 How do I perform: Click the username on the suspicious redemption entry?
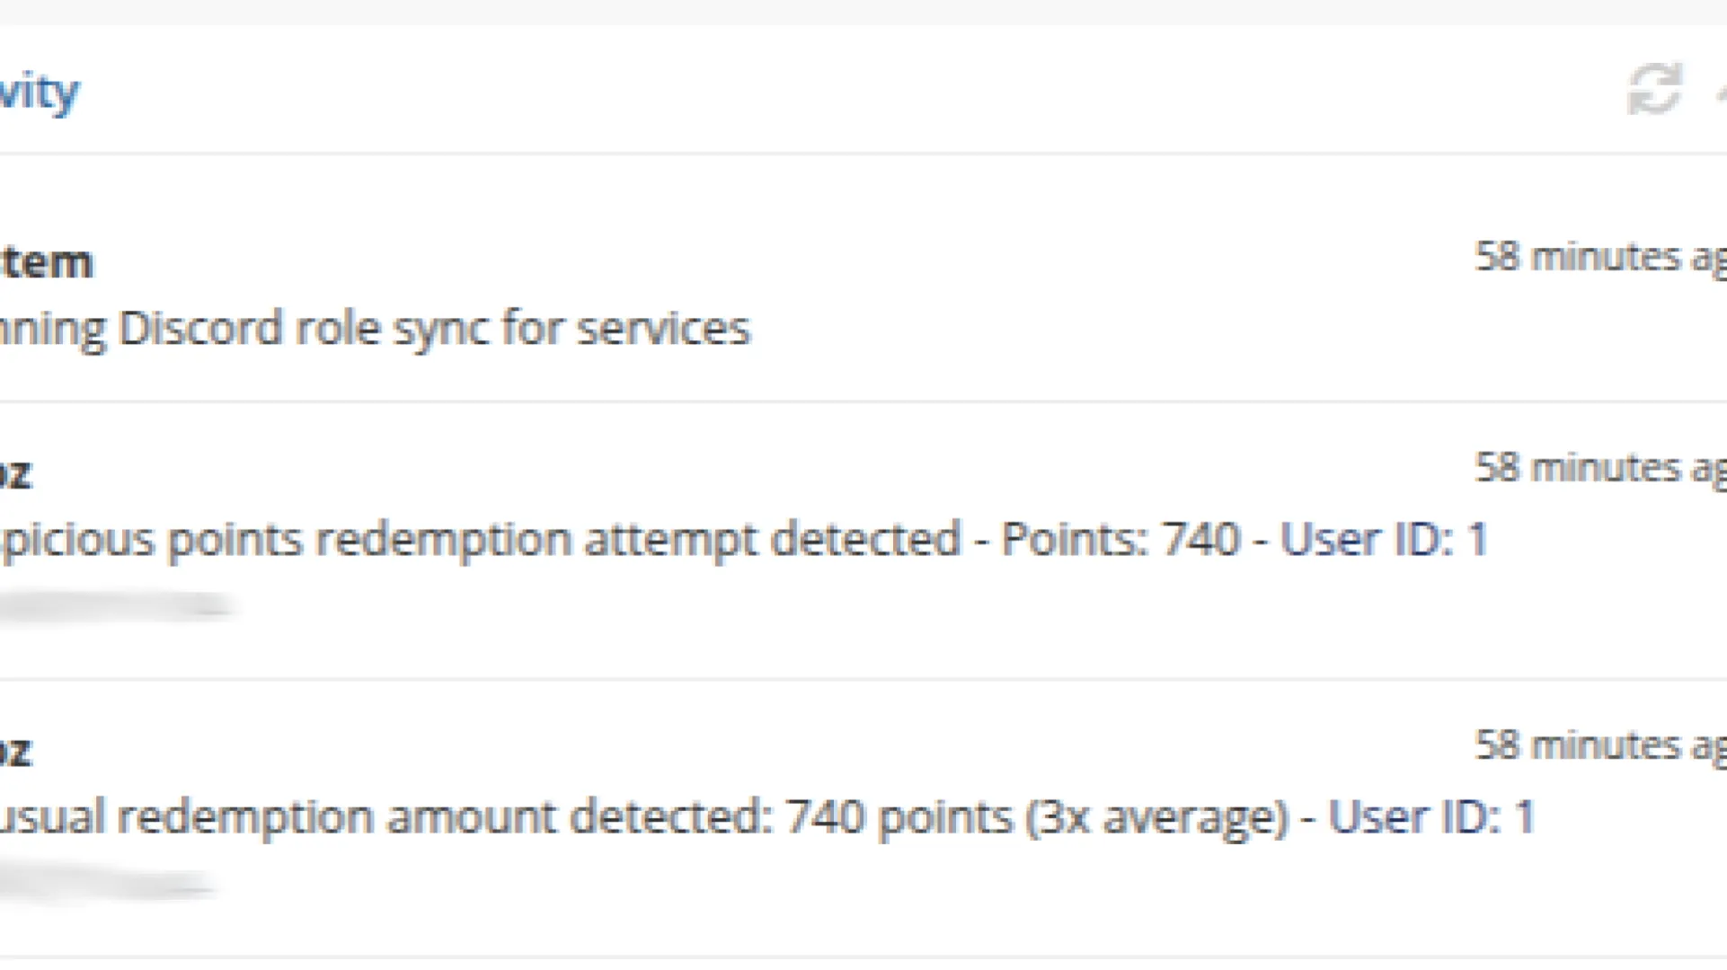point(16,473)
